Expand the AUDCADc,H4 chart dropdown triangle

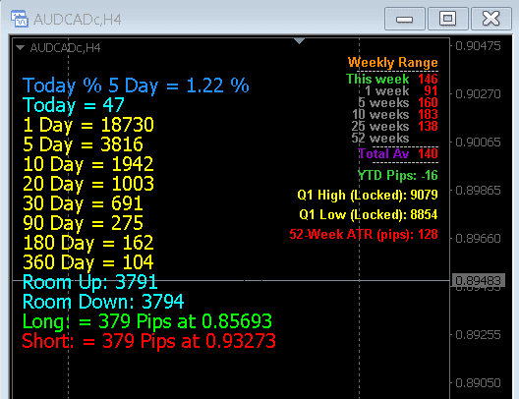(x=21, y=48)
